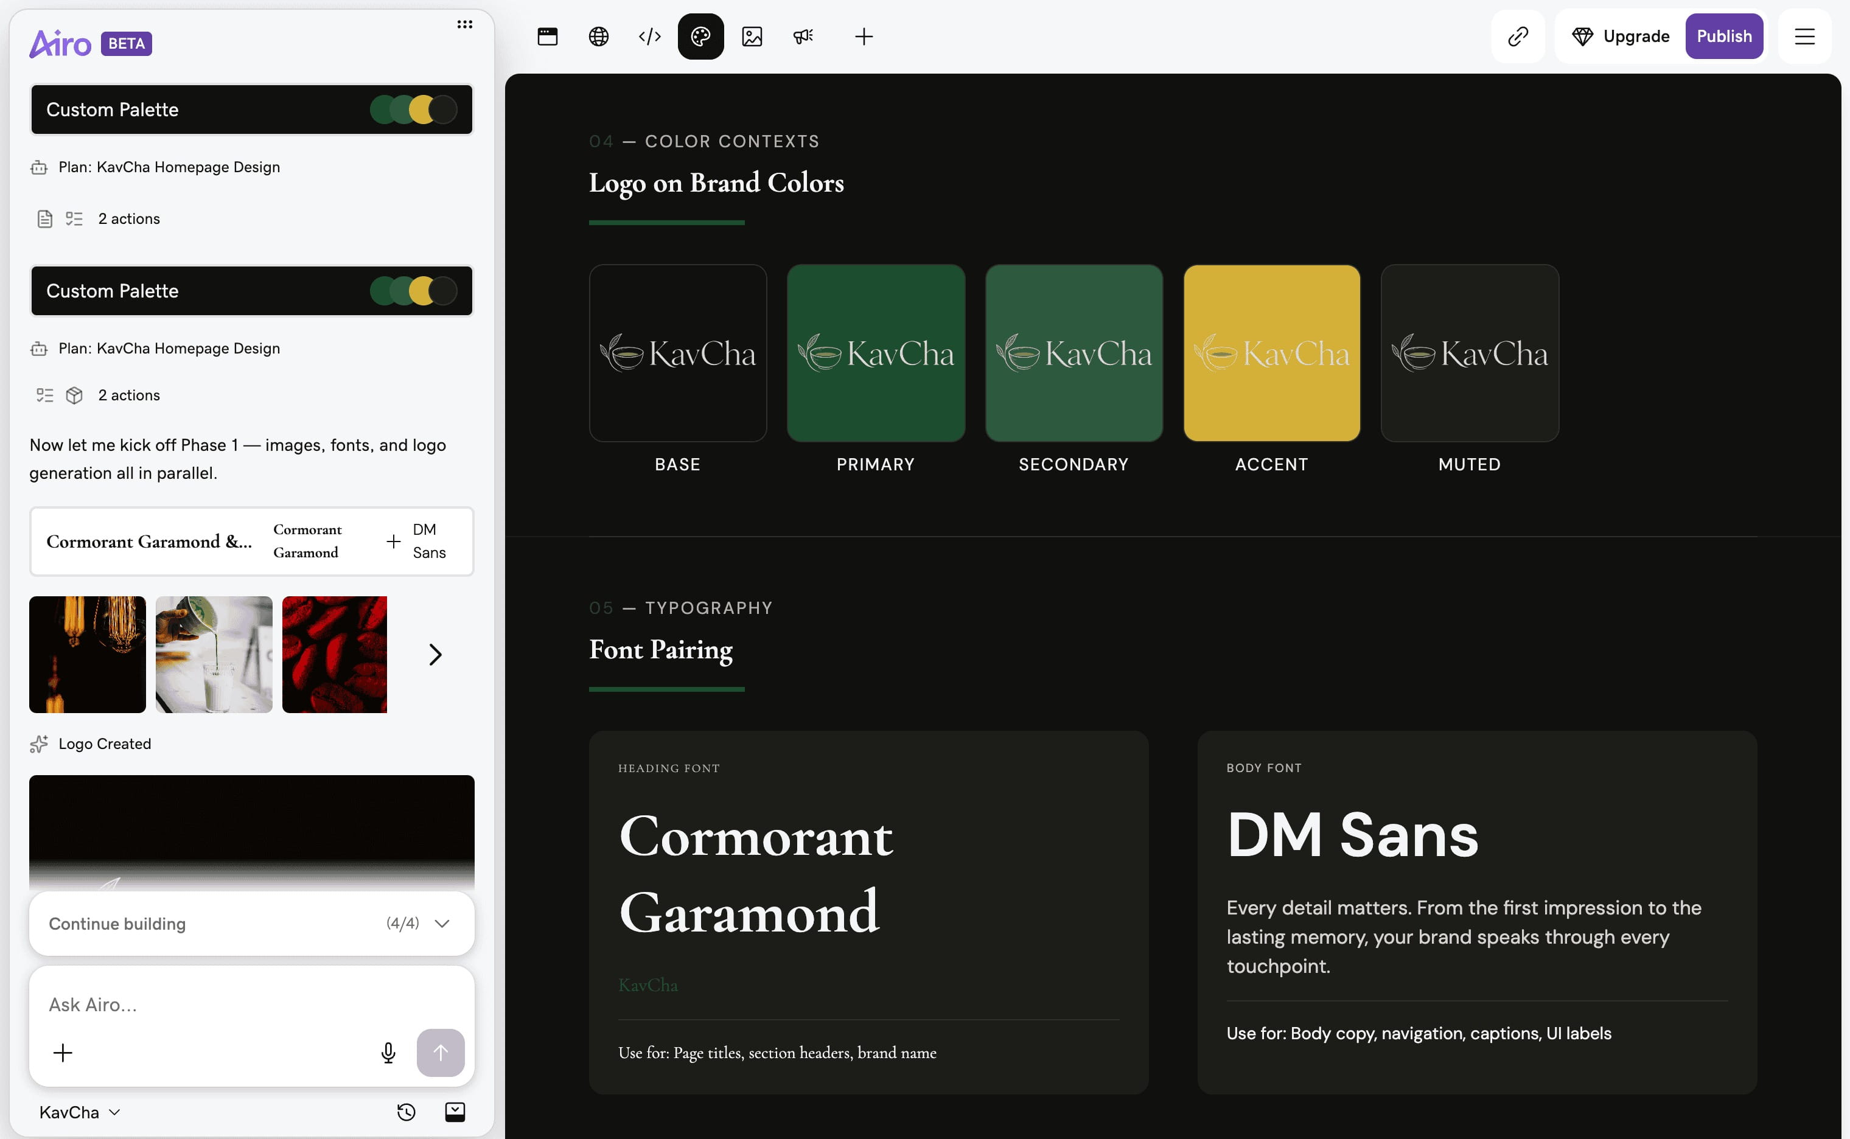Open the red coffee beans thumbnail
Image resolution: width=1850 pixels, height=1139 pixels.
coord(335,655)
